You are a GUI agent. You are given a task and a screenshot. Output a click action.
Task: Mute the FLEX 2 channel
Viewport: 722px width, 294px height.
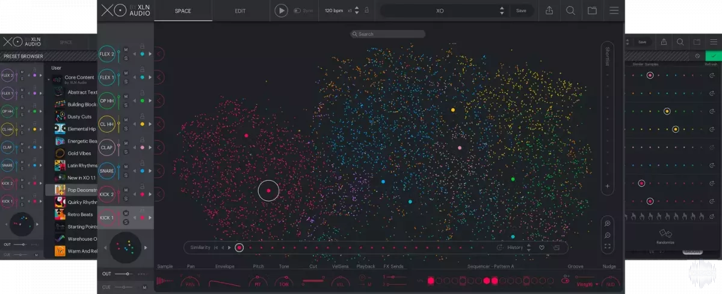(126, 50)
